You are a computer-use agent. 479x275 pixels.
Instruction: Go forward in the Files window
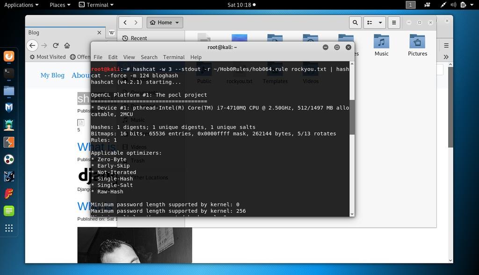click(136, 22)
